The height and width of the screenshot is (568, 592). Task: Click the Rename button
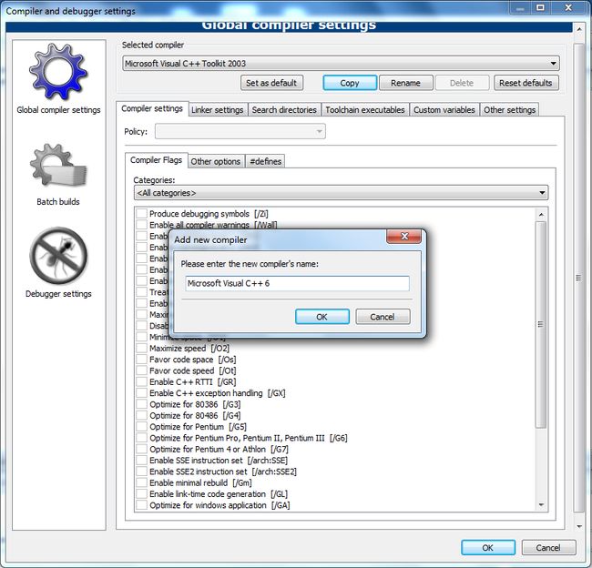[x=406, y=83]
